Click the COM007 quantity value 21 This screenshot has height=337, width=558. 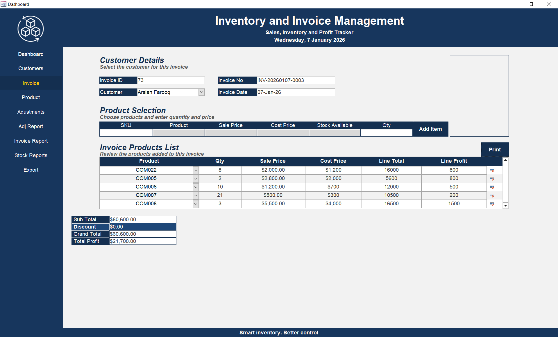tap(220, 195)
